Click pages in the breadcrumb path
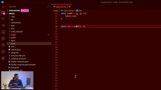Image resolution: width=161 pixels, height=90 pixels. 56,10
